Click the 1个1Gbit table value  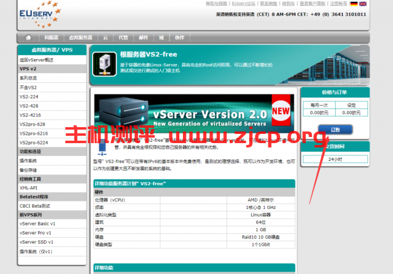click(260, 245)
